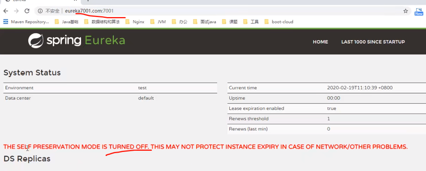Open the Java基础 bookmark folder

click(x=67, y=22)
